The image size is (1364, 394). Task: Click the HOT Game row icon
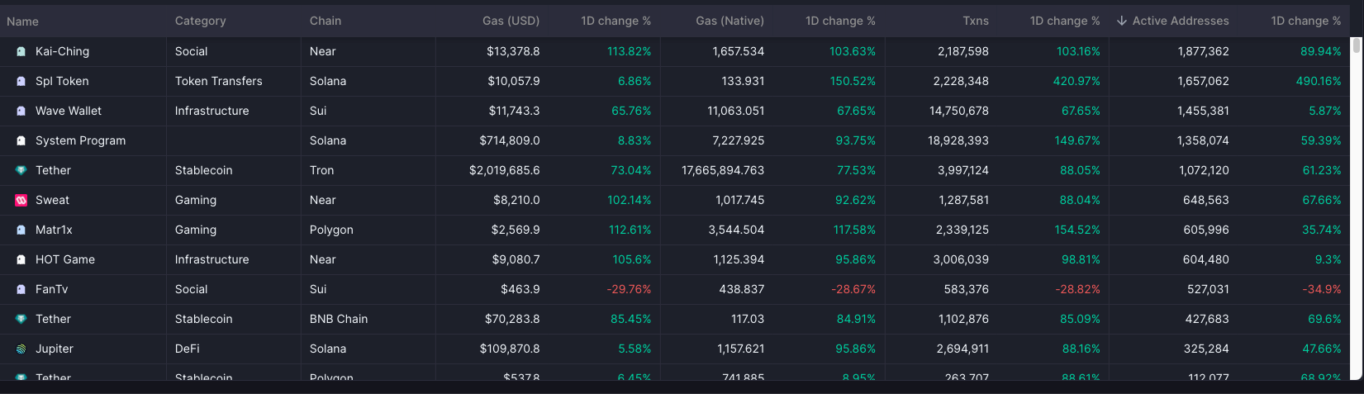21,259
